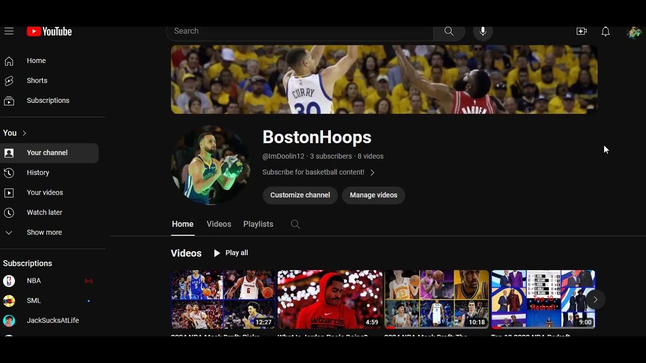Open the Create video icon
Image resolution: width=646 pixels, height=363 pixels.
(x=581, y=31)
